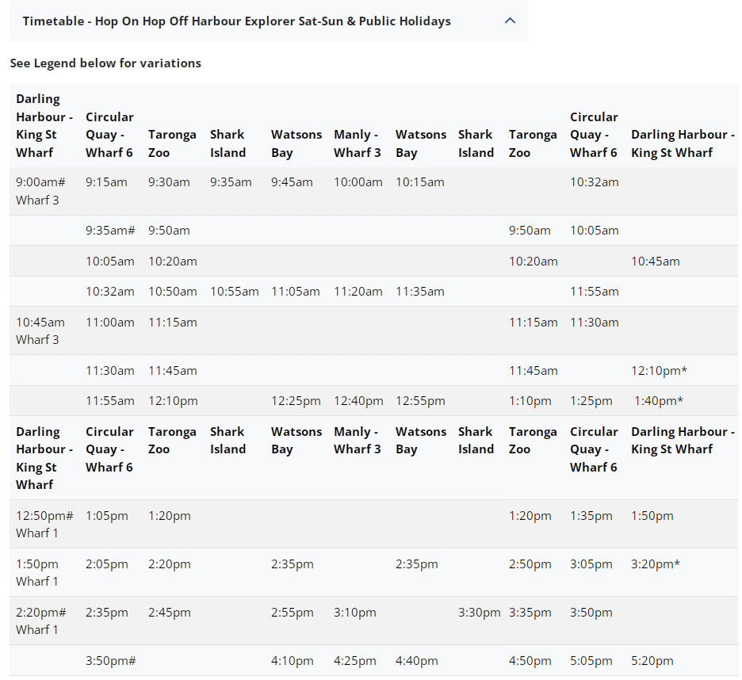Screen dimensions: 742x680
Task: Click the 3:20pm* Darling Harbour arrival time
Action: pos(656,564)
